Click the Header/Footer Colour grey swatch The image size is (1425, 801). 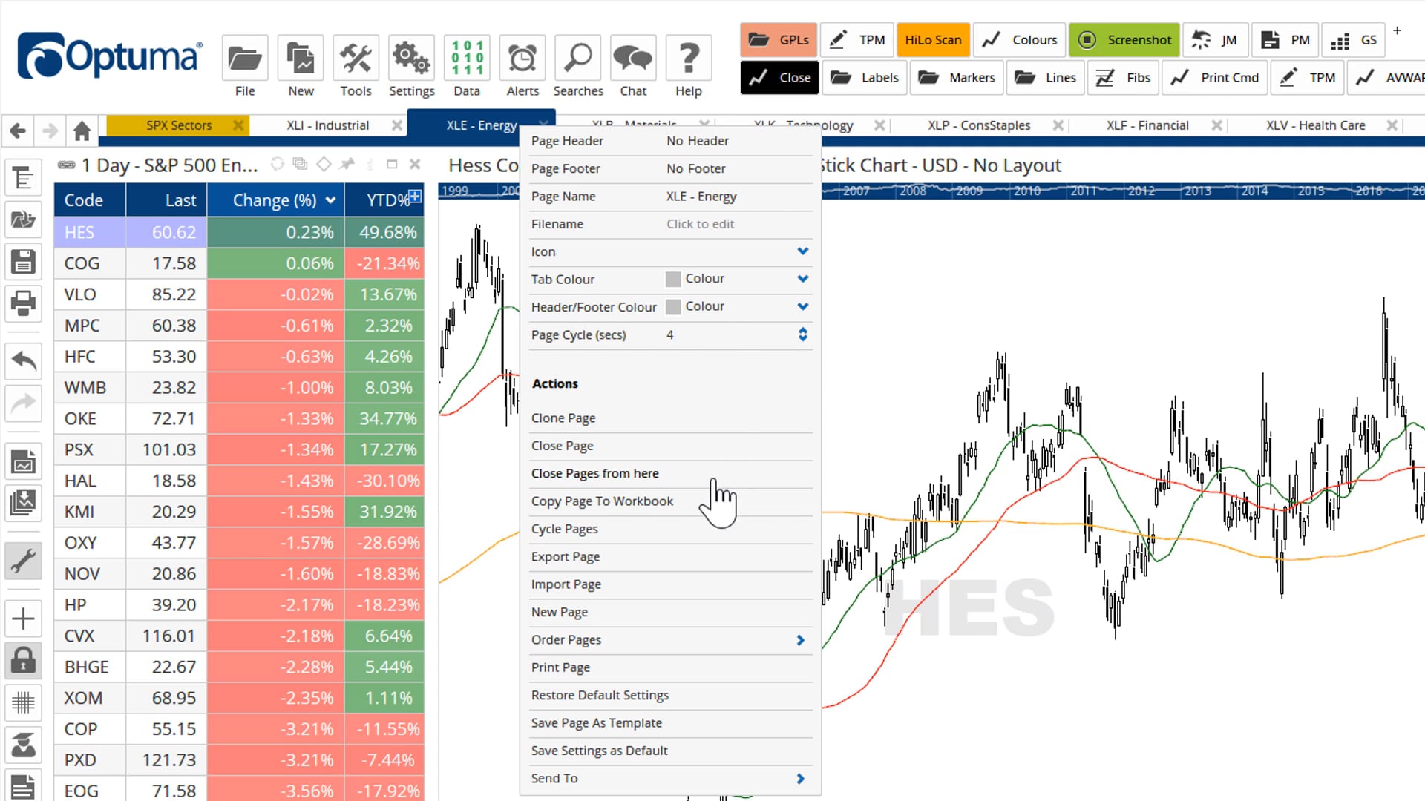[673, 306]
